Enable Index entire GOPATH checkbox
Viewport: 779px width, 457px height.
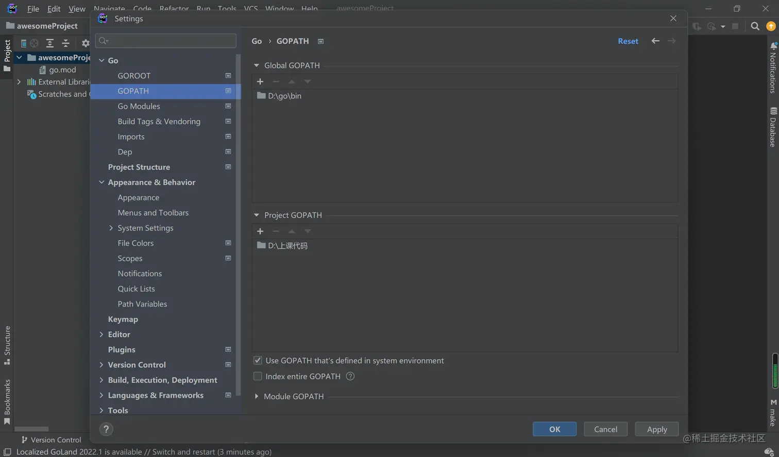258,376
